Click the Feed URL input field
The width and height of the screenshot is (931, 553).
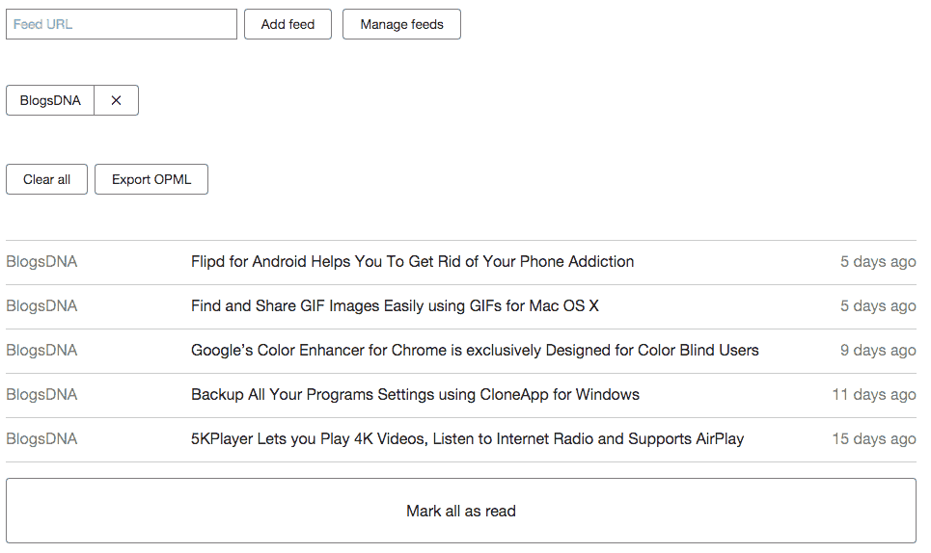pyautogui.click(x=122, y=24)
